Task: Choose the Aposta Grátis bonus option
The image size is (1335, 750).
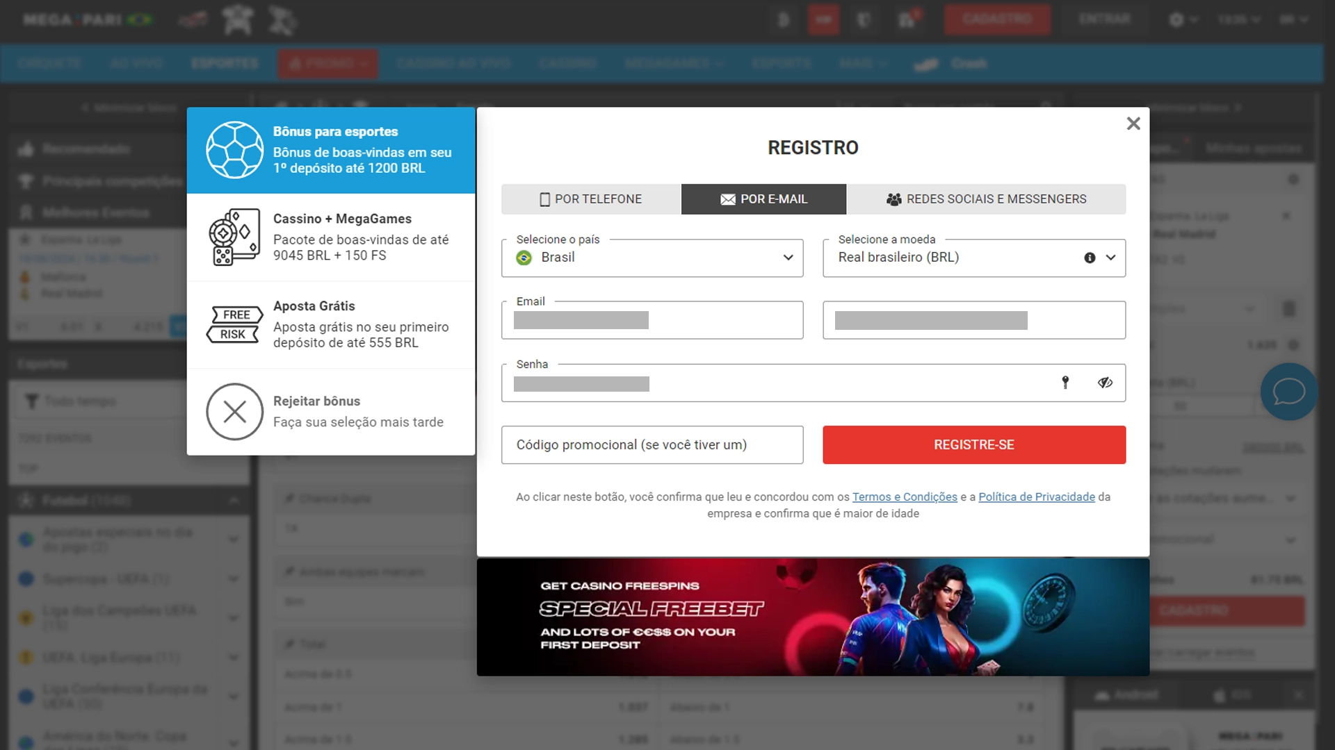Action: 331,324
